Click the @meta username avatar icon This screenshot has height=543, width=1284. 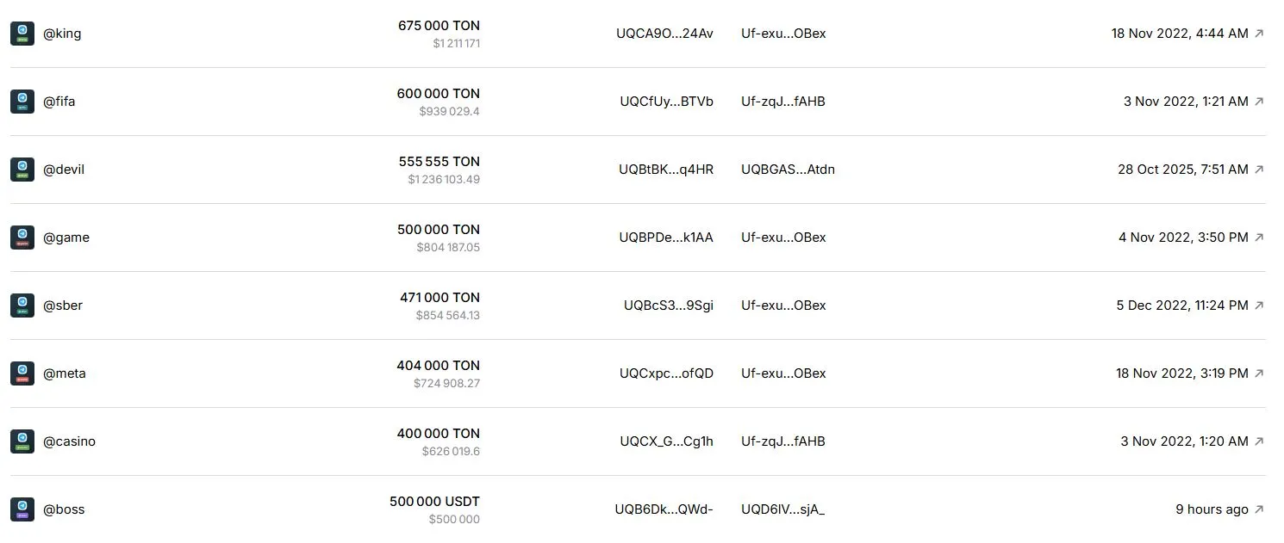pyautogui.click(x=22, y=373)
